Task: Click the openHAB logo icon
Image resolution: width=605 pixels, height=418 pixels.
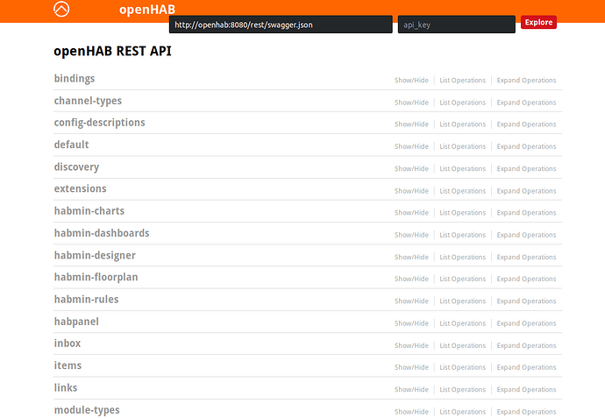Action: (x=61, y=9)
